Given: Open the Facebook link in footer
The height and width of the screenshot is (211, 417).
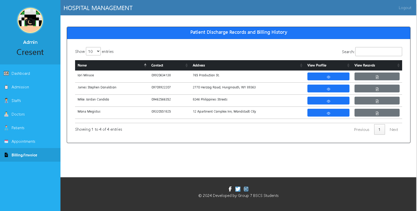Looking at the screenshot, I should click(230, 189).
